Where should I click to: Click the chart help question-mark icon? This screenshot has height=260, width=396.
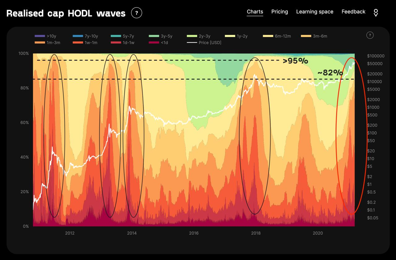(x=370, y=35)
